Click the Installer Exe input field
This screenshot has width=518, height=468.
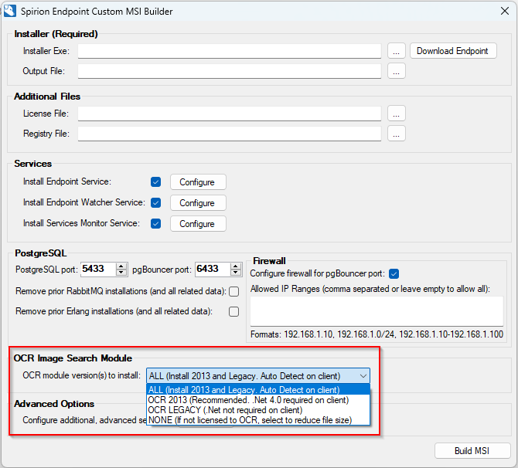tap(230, 51)
